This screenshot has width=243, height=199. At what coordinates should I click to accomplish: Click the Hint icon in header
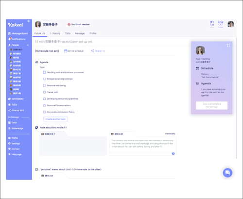[212, 24]
